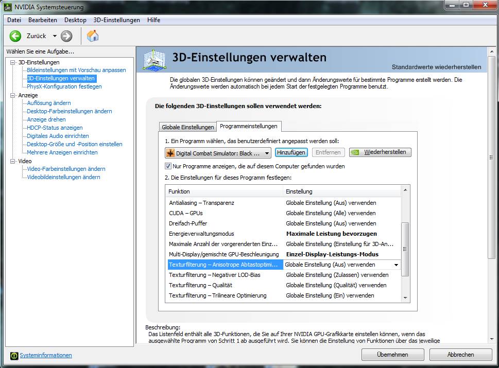Click the Funktion column header
499x368 pixels.
coord(224,191)
